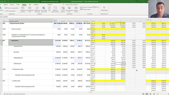Select the Оборудование resource row
The height and width of the screenshot is (95, 169).
[18, 58]
